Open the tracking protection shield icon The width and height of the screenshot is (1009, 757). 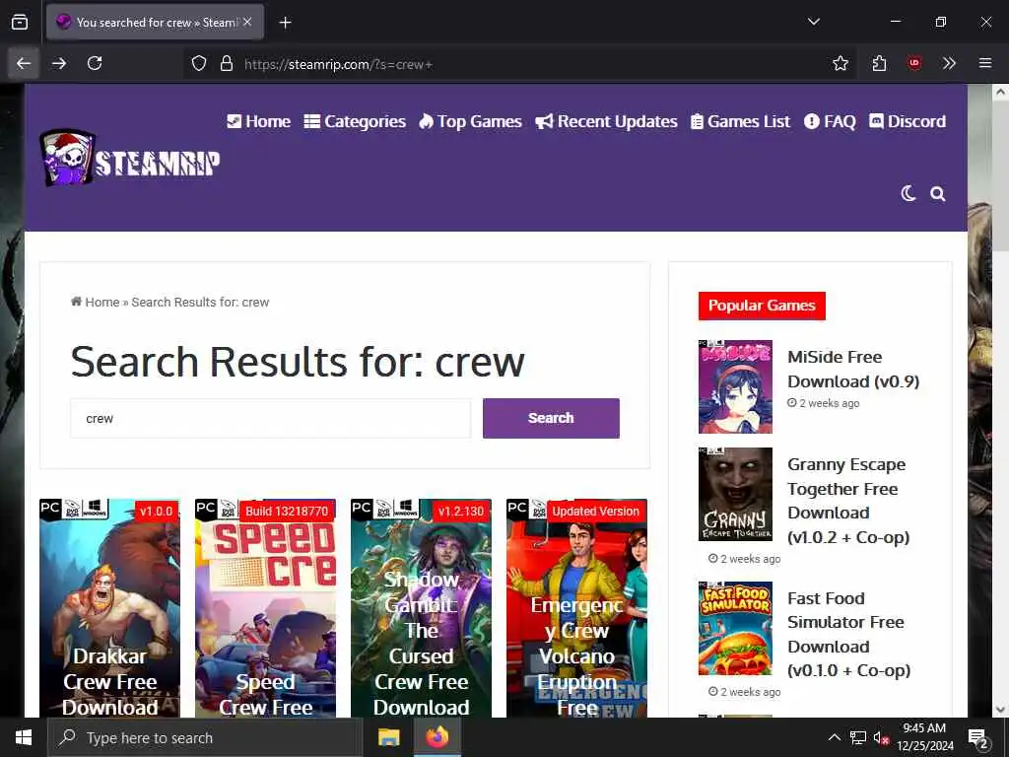coord(199,64)
